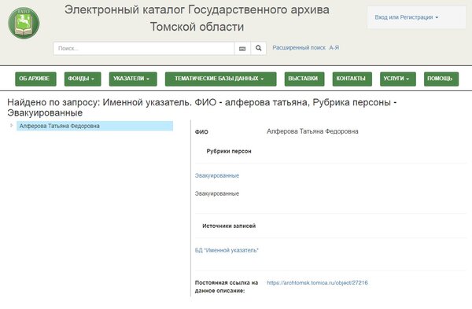Click the Источники записей section heading
This screenshot has width=472, height=309.
[229, 226]
